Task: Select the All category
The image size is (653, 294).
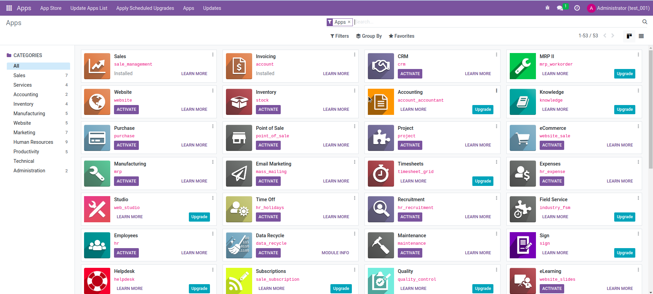Action: click(x=38, y=66)
